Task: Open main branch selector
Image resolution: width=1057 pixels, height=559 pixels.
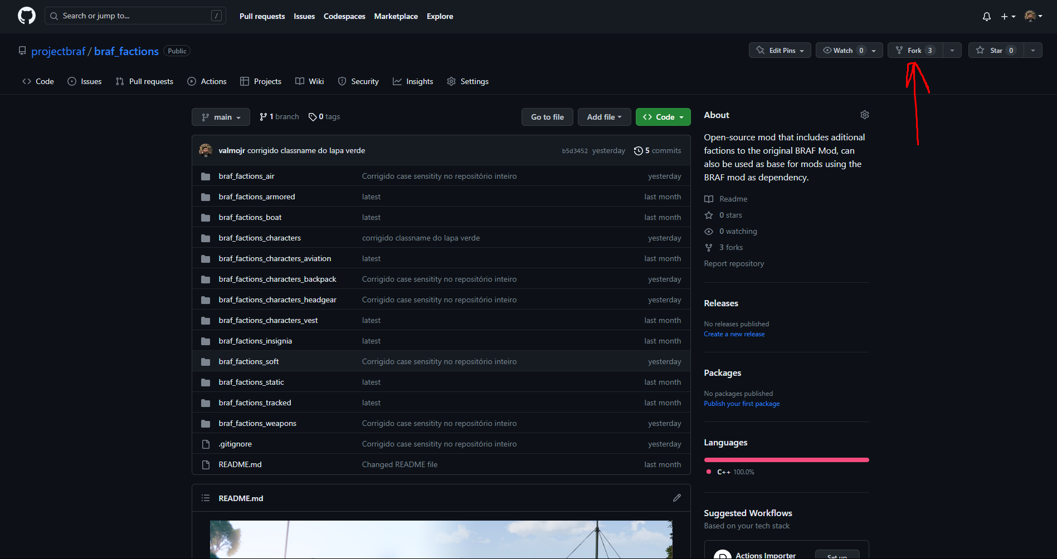Action: pyautogui.click(x=221, y=117)
